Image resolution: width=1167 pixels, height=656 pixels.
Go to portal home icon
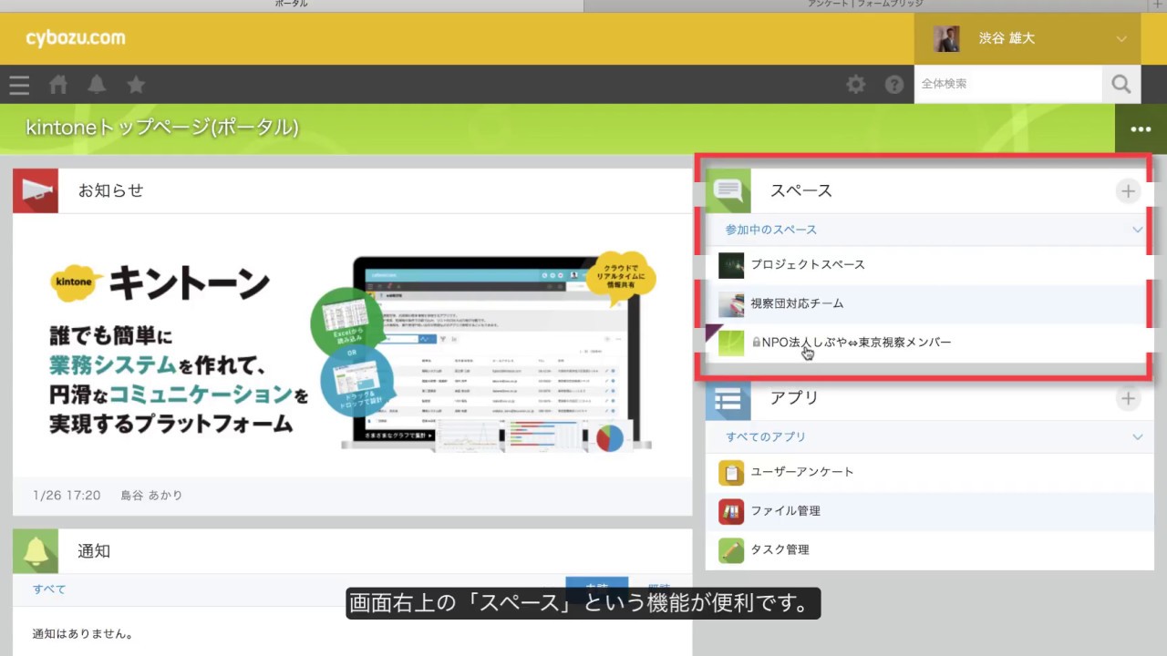[58, 85]
